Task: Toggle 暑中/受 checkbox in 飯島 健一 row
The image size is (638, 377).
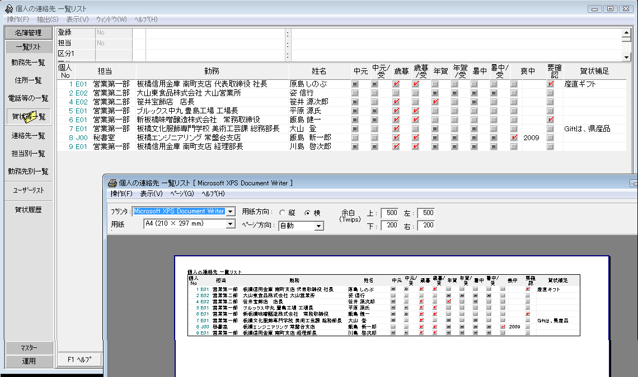Action: point(494,120)
